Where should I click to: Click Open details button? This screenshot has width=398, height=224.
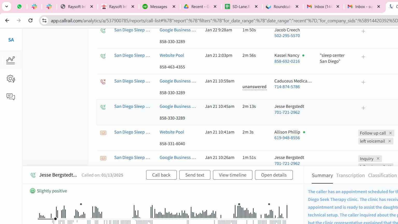coord(274,175)
